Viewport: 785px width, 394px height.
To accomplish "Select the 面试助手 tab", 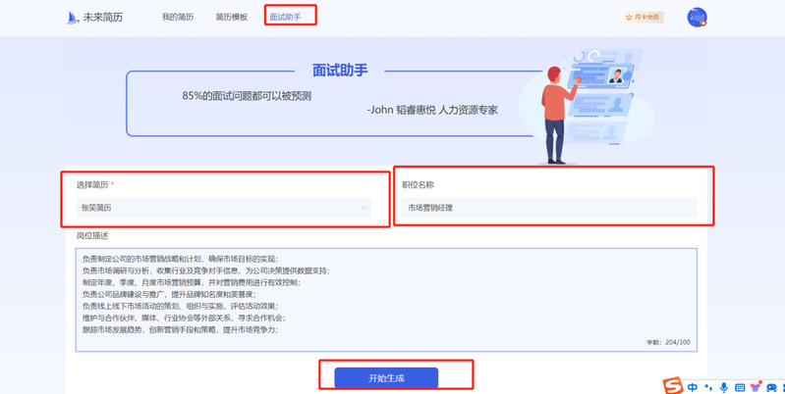I will pyautogui.click(x=285, y=18).
